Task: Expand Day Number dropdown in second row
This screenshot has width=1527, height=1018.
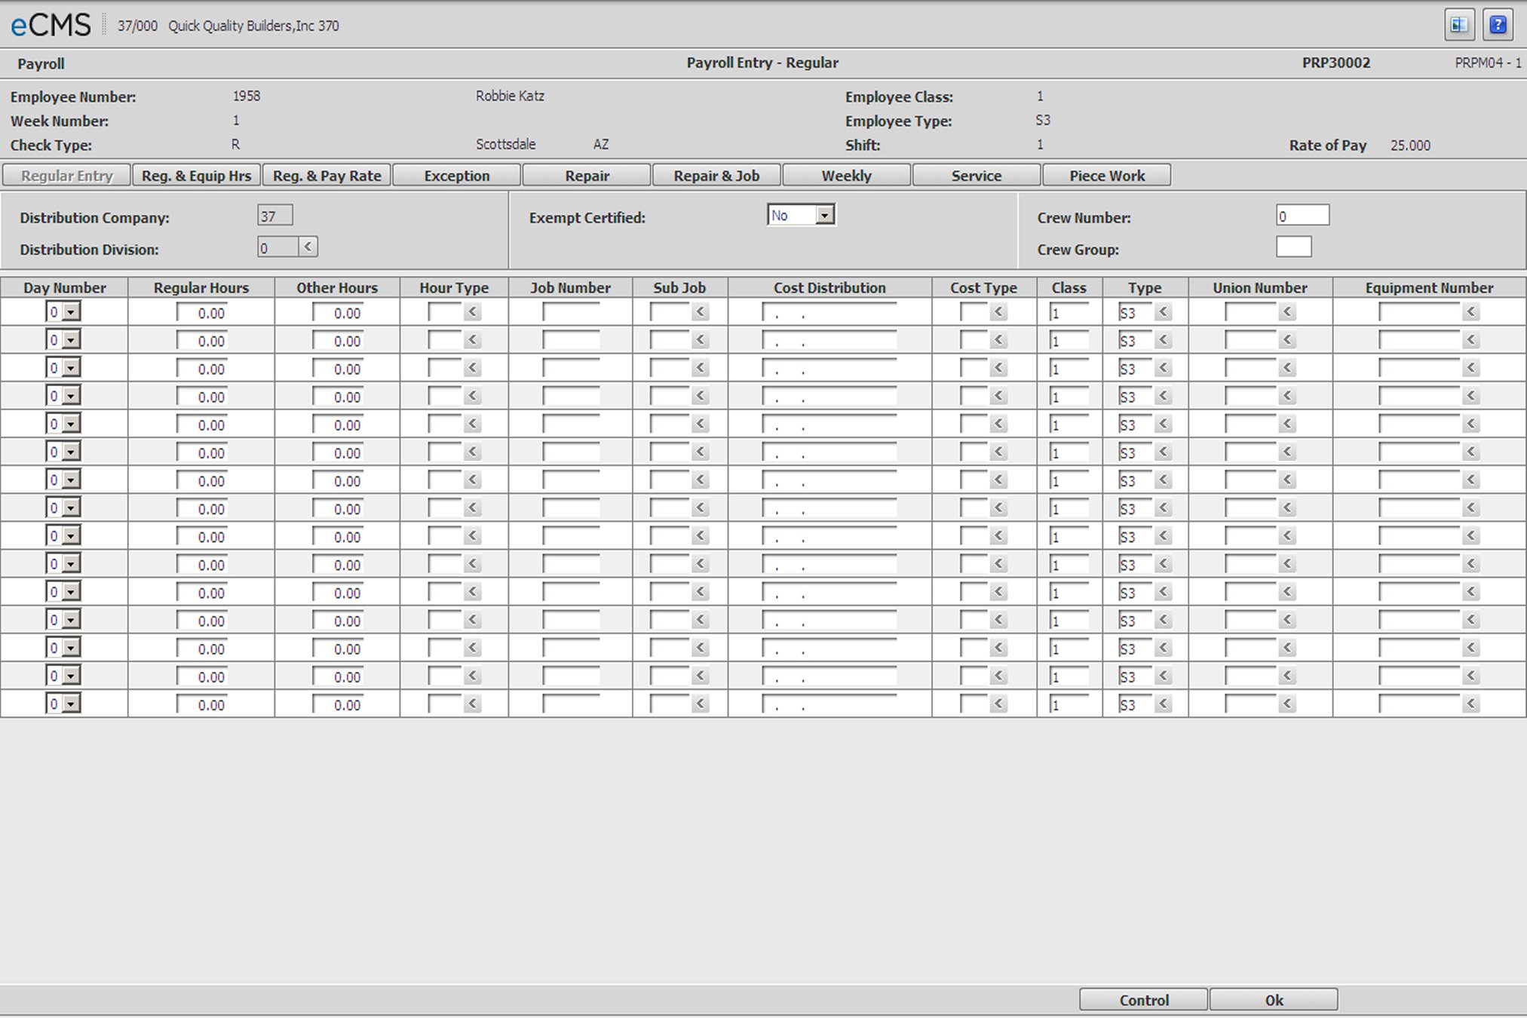Action: coord(71,340)
